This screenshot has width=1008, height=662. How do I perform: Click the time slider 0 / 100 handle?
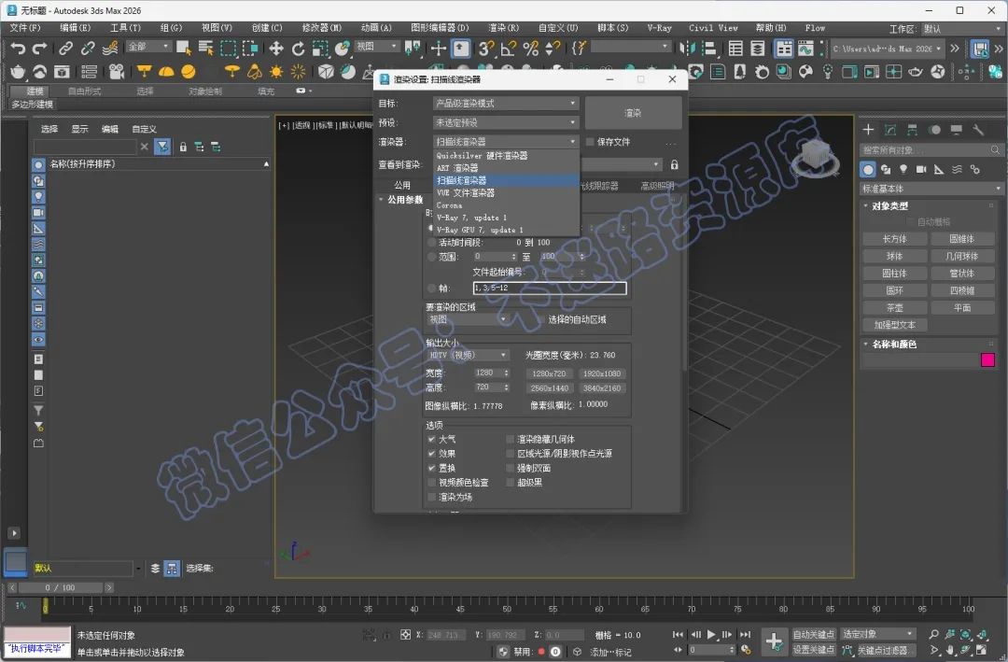pos(61,587)
